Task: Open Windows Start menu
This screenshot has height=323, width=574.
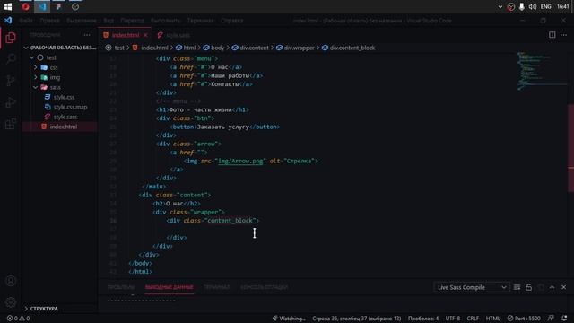Action: [x=8, y=6]
